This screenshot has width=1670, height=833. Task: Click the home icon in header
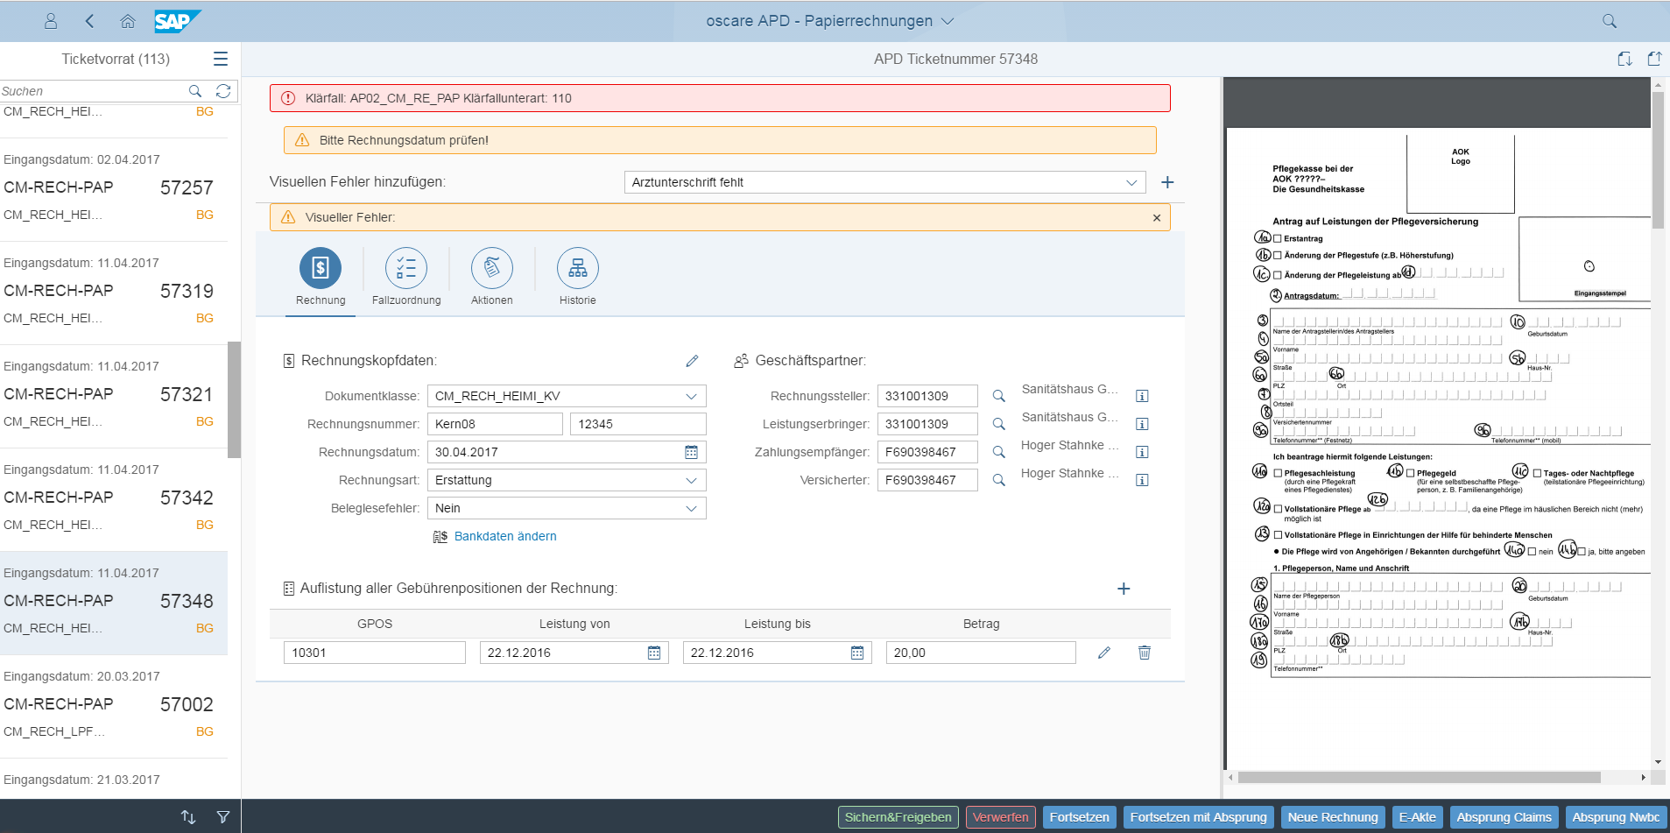[128, 21]
